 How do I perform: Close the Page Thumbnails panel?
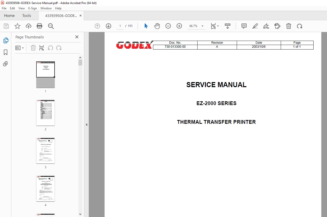[x=77, y=37]
